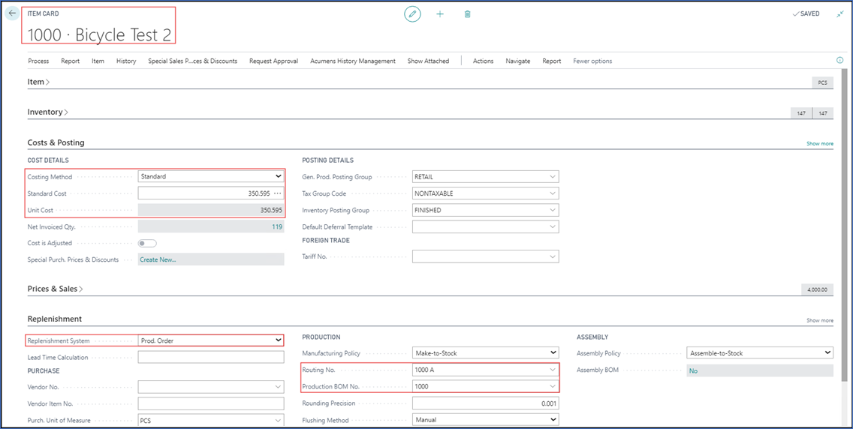Click the Standard Cost ellipsis button

tap(278, 193)
